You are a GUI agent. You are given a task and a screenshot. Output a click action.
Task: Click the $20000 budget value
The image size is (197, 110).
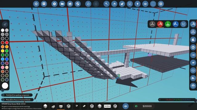click(147, 106)
